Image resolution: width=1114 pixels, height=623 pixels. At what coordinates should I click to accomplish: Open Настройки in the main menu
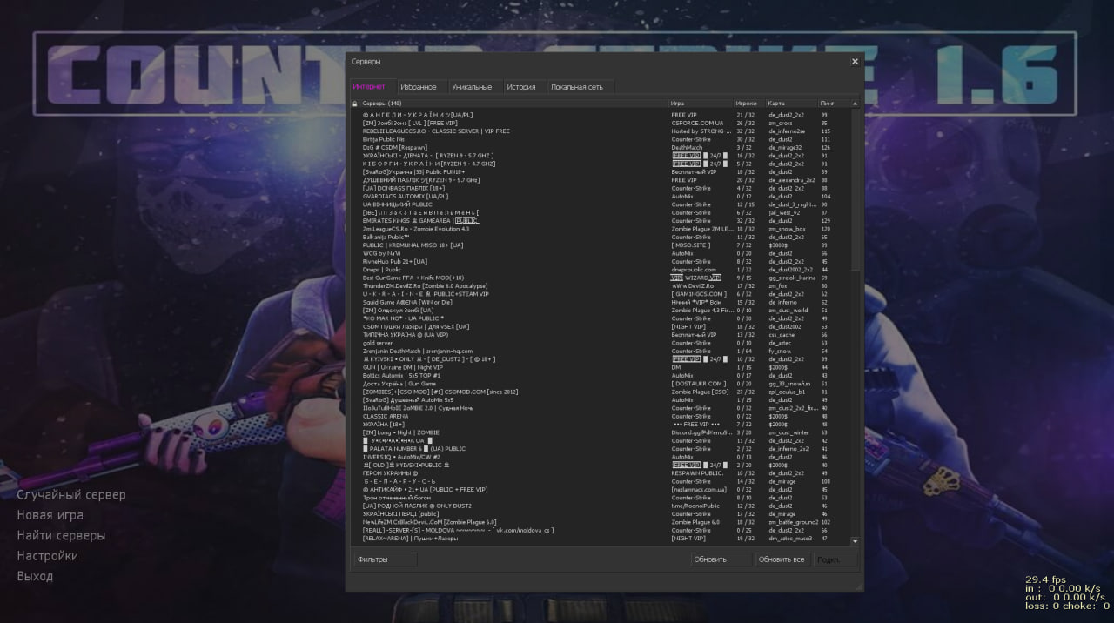pos(47,555)
